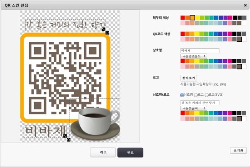Pick red in the 테두리 색상 palette

pos(183,18)
